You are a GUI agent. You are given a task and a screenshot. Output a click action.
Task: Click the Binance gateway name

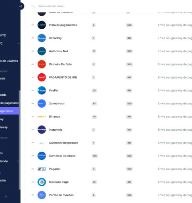pyautogui.click(x=54, y=117)
